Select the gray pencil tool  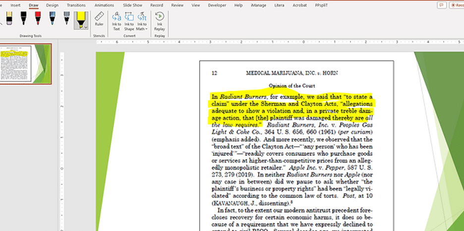[67, 19]
